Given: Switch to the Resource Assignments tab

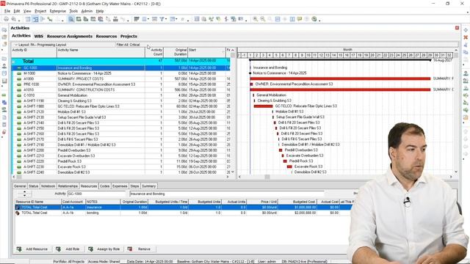Looking at the screenshot, I should [70, 36].
